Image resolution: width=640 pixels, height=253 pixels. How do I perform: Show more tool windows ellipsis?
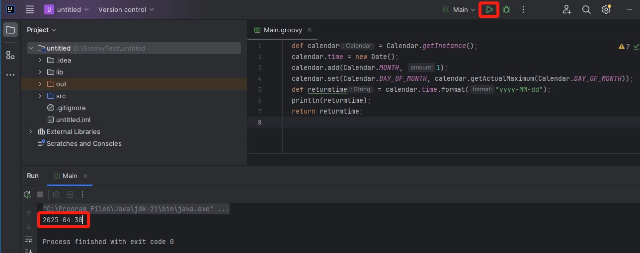click(10, 75)
